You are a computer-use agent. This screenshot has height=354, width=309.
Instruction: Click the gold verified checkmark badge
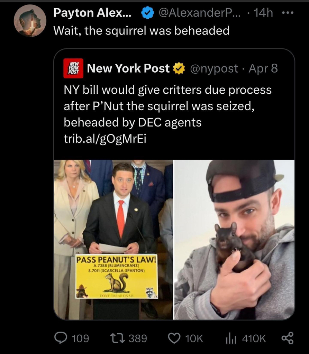coord(179,68)
